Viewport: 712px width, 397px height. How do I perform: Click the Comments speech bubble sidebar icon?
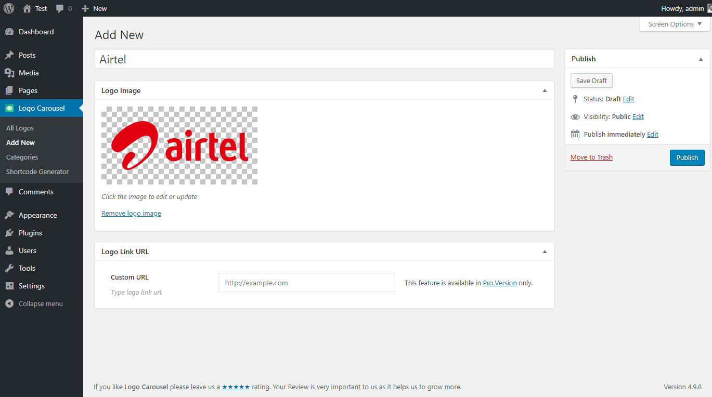click(9, 192)
